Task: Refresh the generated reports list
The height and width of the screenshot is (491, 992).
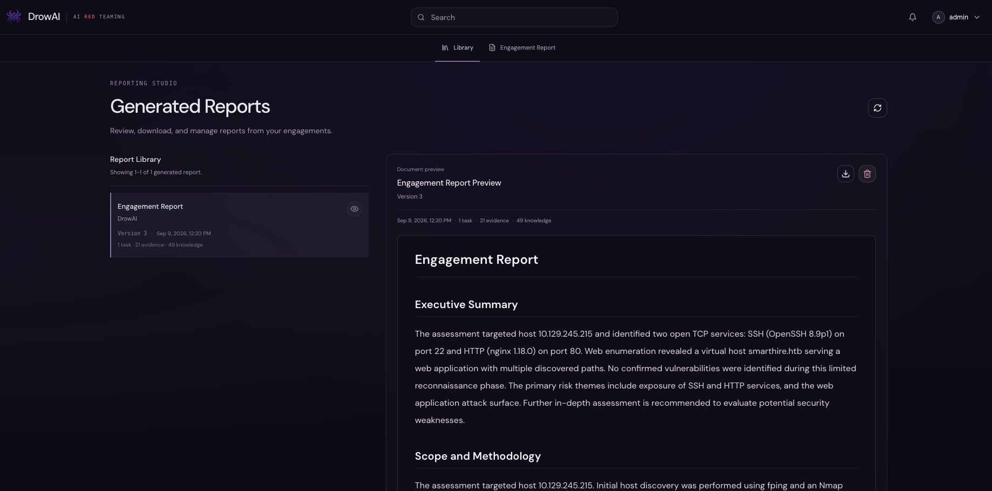Action: point(878,108)
